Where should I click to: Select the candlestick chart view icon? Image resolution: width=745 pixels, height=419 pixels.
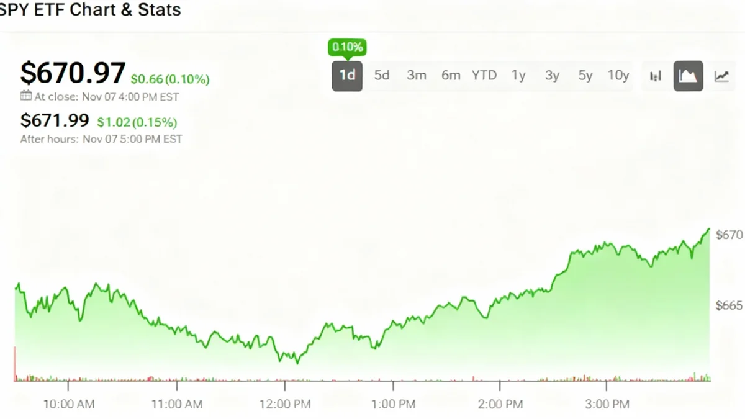tap(655, 76)
